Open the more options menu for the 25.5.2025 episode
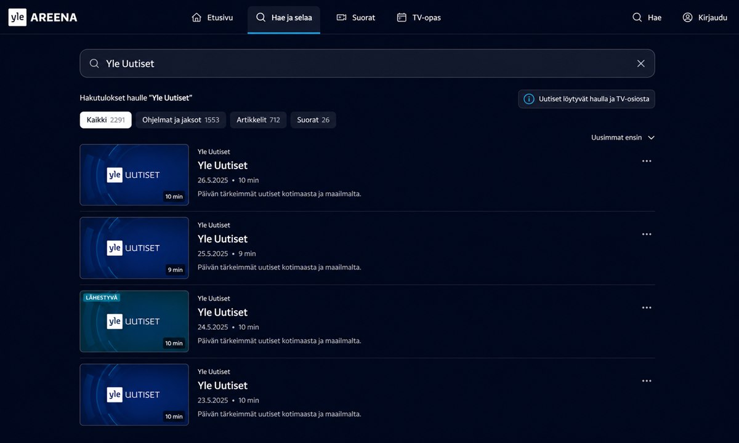 click(647, 234)
